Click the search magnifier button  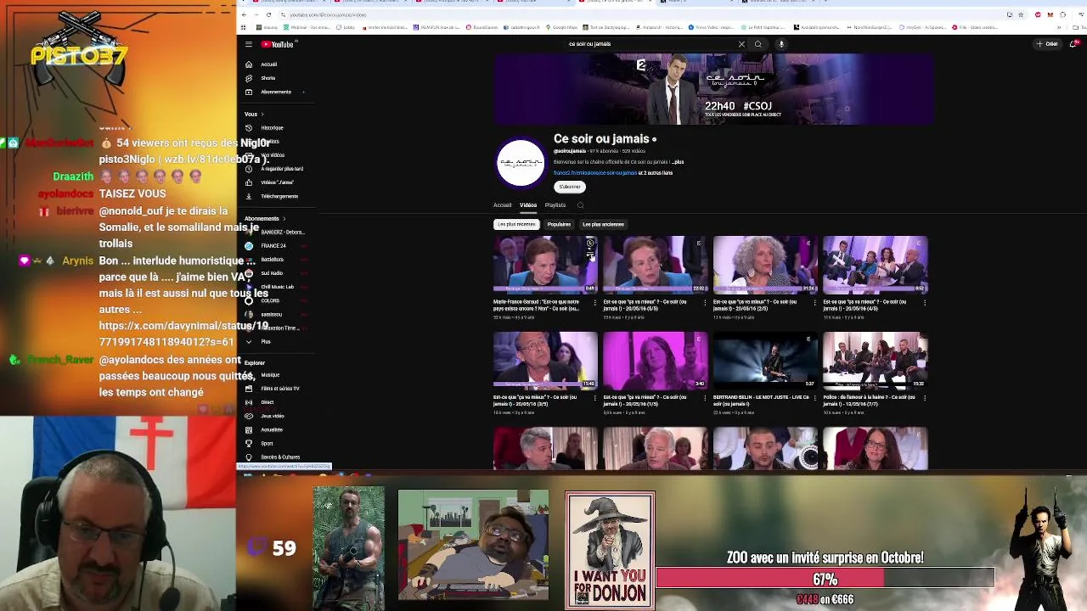tap(758, 44)
